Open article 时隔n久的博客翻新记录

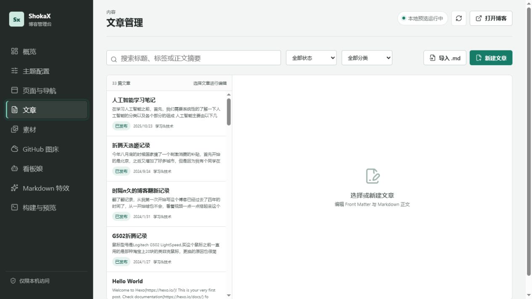[x=166, y=204]
